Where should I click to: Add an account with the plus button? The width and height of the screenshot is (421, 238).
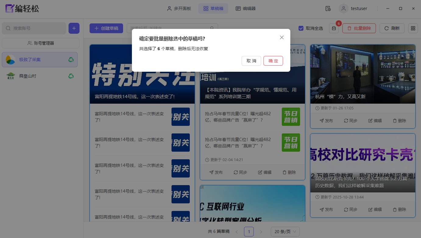tap(74, 28)
